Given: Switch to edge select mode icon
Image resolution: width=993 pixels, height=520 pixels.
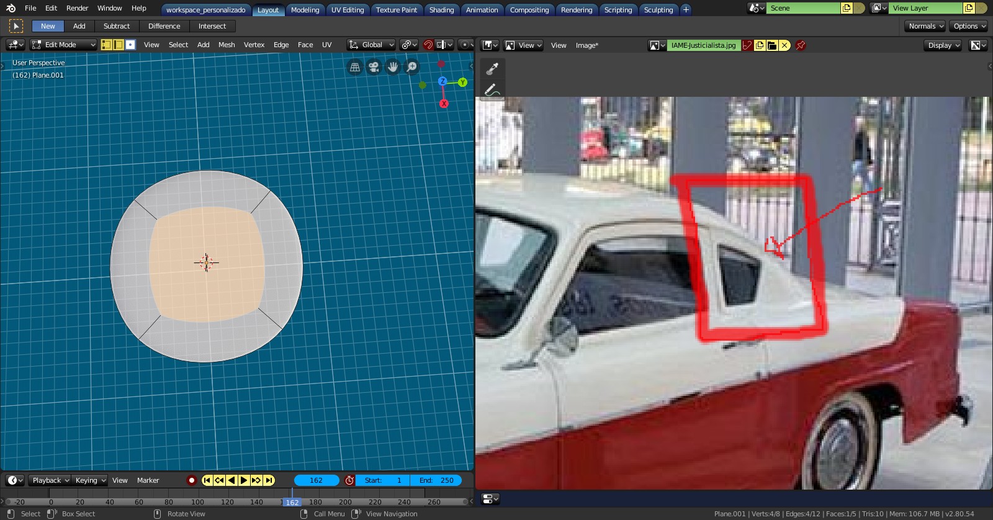Looking at the screenshot, I should [118, 45].
